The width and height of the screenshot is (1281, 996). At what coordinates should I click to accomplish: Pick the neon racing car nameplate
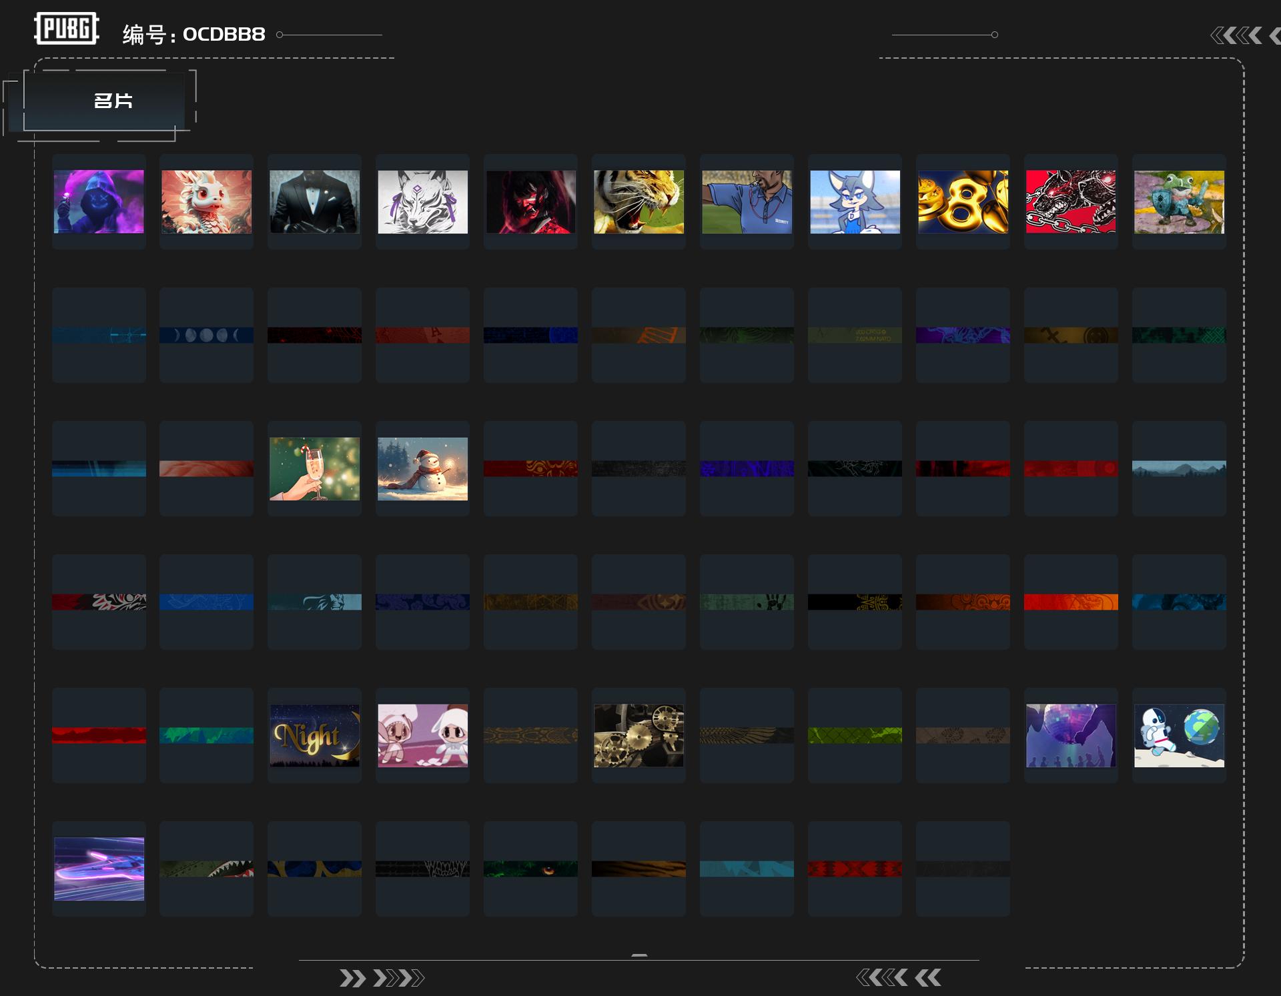(99, 869)
